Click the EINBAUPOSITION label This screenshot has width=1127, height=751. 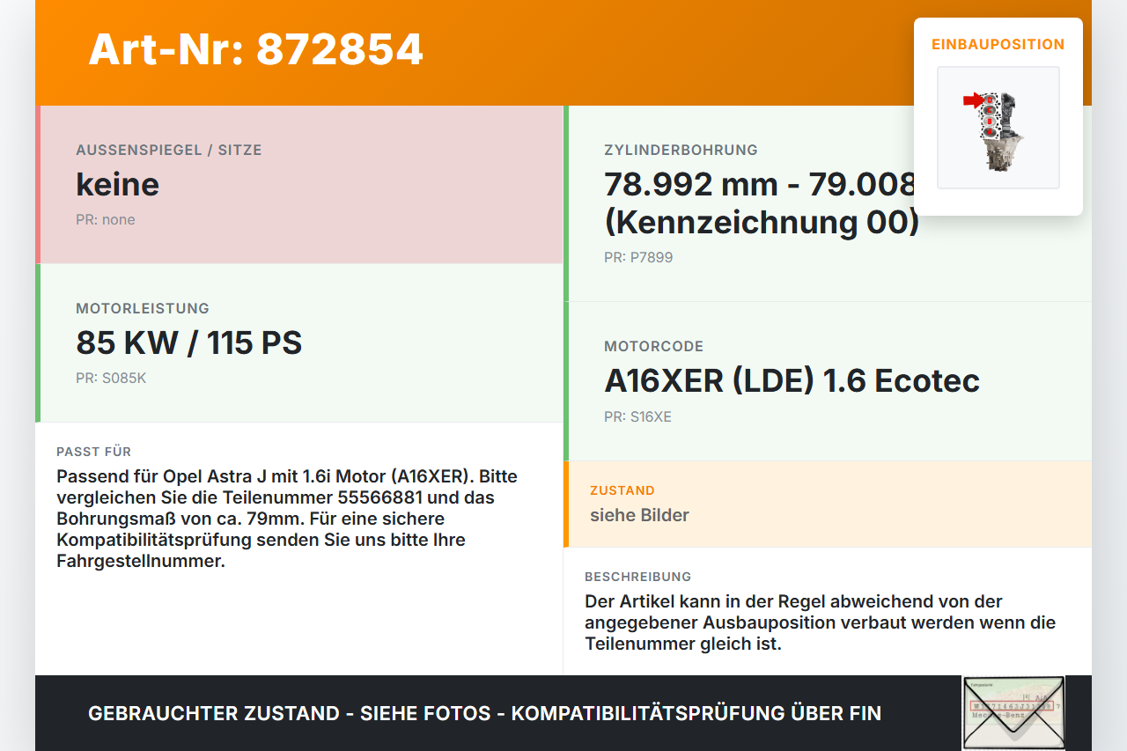(x=998, y=44)
